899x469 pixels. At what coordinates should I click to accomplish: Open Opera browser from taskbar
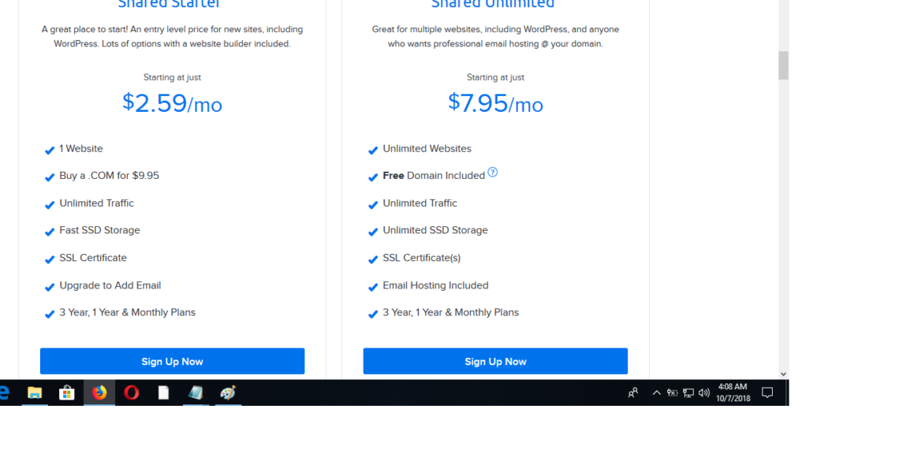[x=131, y=393]
